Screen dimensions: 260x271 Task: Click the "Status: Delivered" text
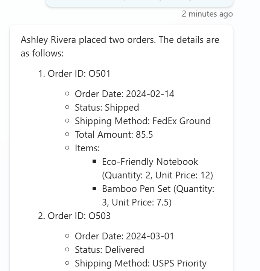tap(109, 250)
